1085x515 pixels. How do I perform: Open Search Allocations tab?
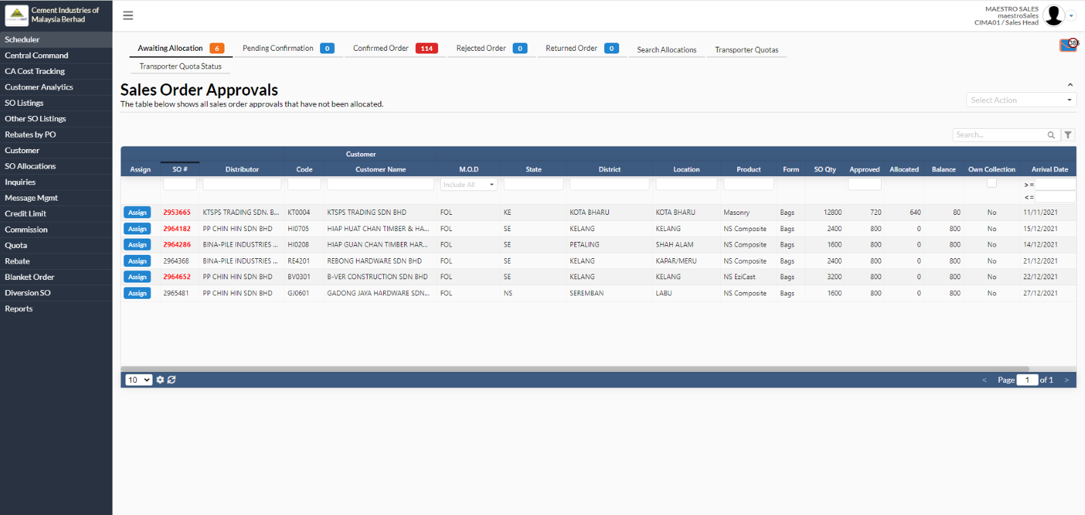667,50
